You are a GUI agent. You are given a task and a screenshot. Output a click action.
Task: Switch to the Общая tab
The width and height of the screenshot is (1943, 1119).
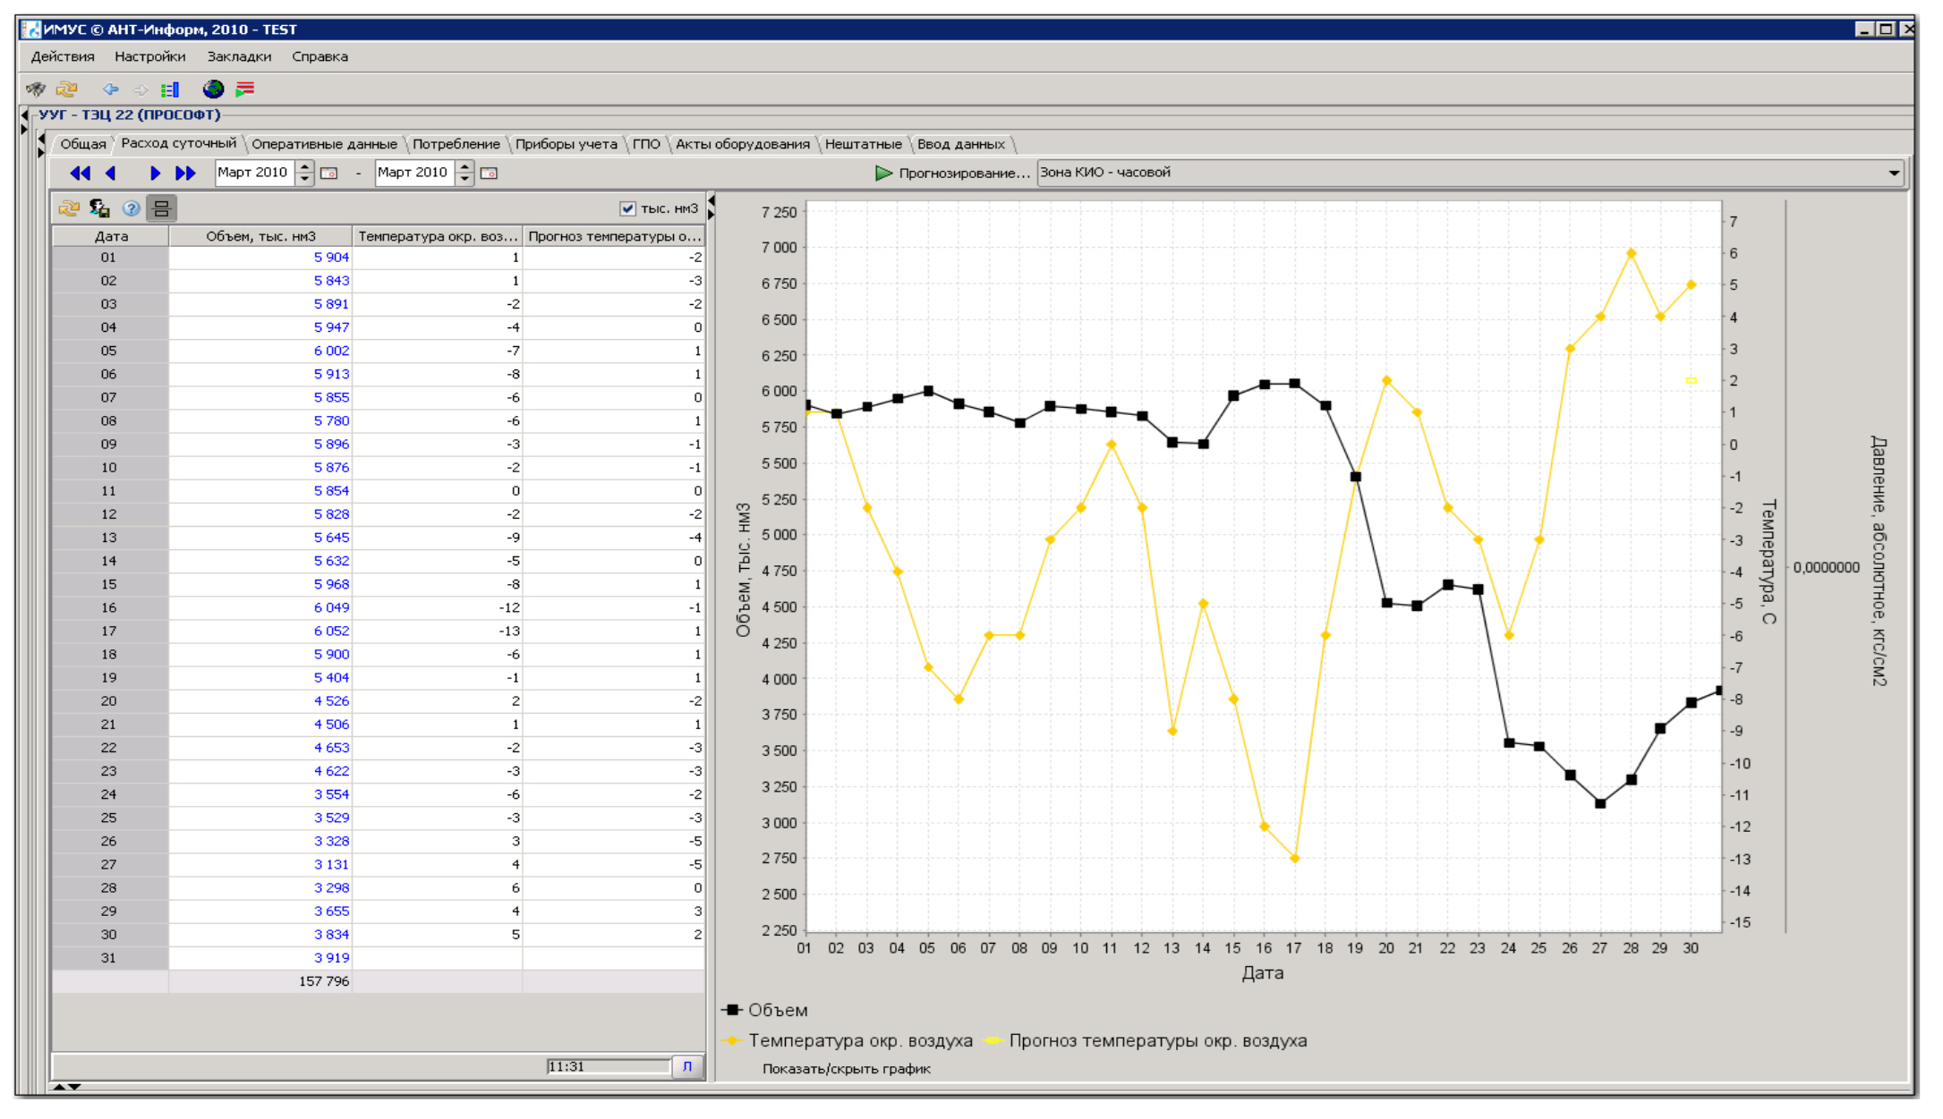tap(82, 144)
